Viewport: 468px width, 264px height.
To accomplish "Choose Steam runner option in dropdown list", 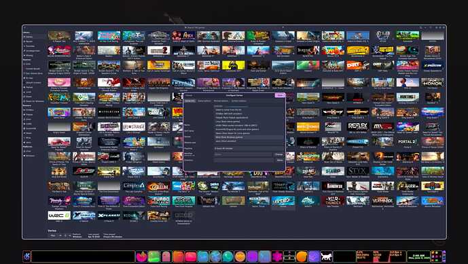I will 233,133.
